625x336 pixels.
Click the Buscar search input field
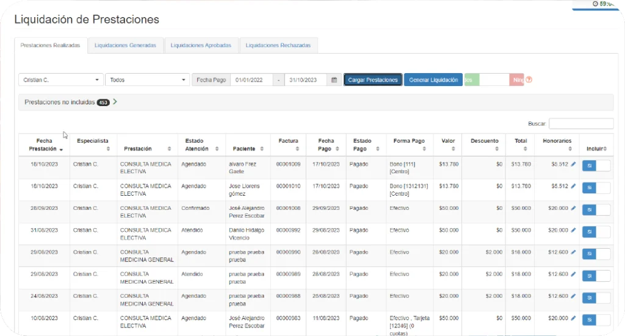point(580,124)
